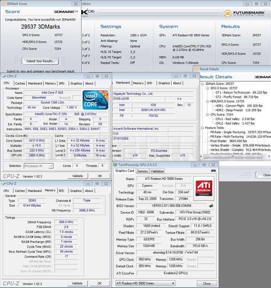Image resolution: width=271 pixels, height=288 pixels.
Task: Collapse the HDR/SM3.0 Score: 15725 node
Action: pos(207,101)
